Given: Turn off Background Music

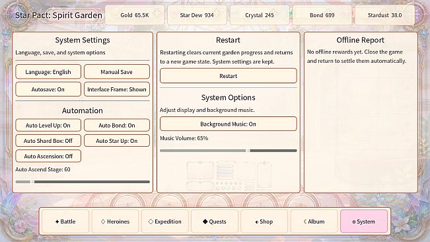Looking at the screenshot, I should point(228,124).
